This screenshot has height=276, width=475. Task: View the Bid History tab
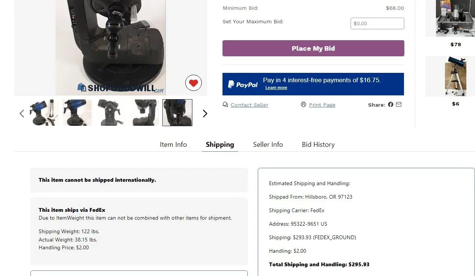click(318, 145)
